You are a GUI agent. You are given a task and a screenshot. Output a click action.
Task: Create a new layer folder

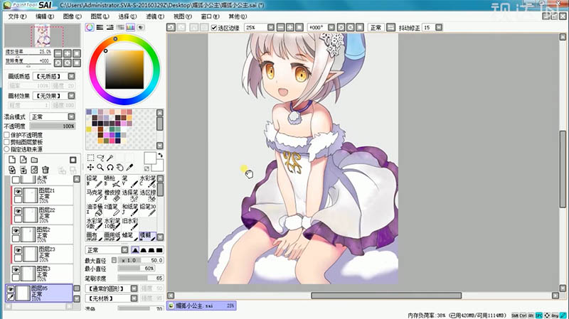tap(34, 160)
